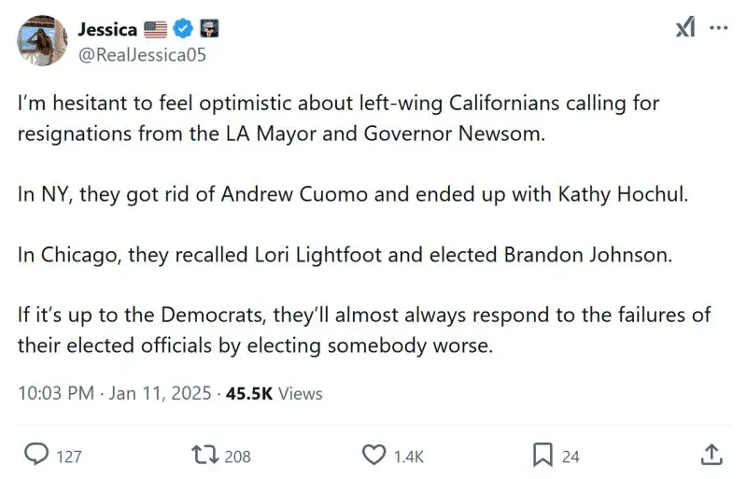Click the small affiliate badge beside the checkmark
The image size is (747, 479).
[206, 29]
